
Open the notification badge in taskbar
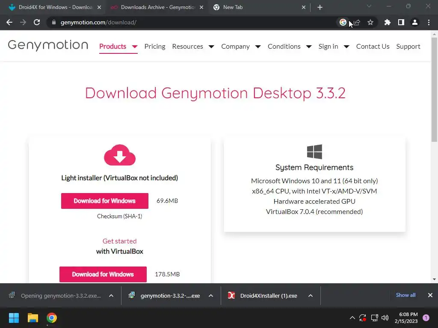[x=426, y=318]
